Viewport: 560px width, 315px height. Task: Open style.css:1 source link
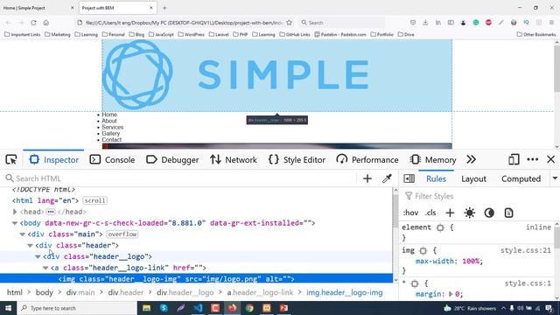click(528, 283)
